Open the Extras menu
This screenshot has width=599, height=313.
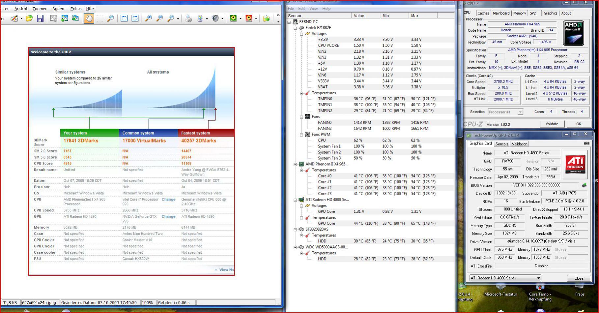click(x=76, y=9)
